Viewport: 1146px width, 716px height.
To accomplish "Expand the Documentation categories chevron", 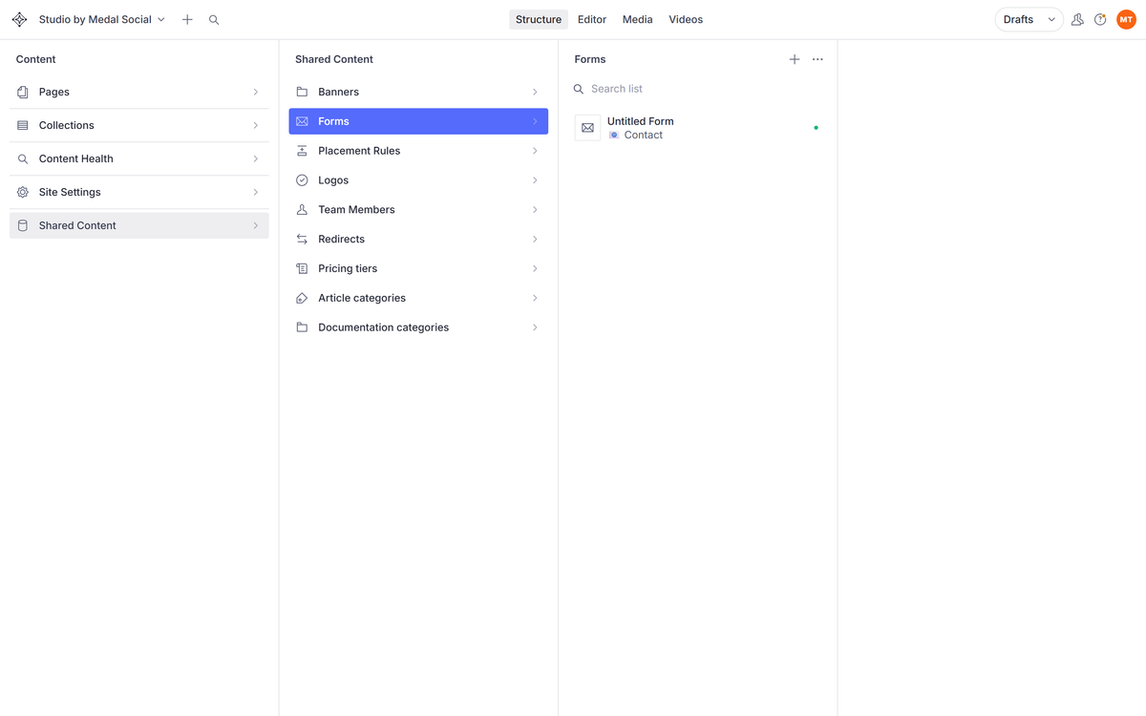I will (535, 327).
